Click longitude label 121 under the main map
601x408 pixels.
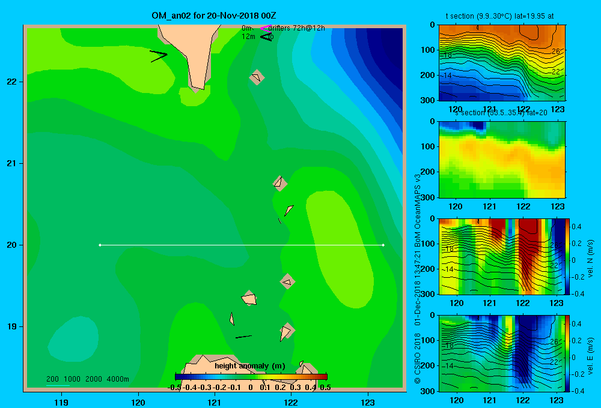pos(215,402)
